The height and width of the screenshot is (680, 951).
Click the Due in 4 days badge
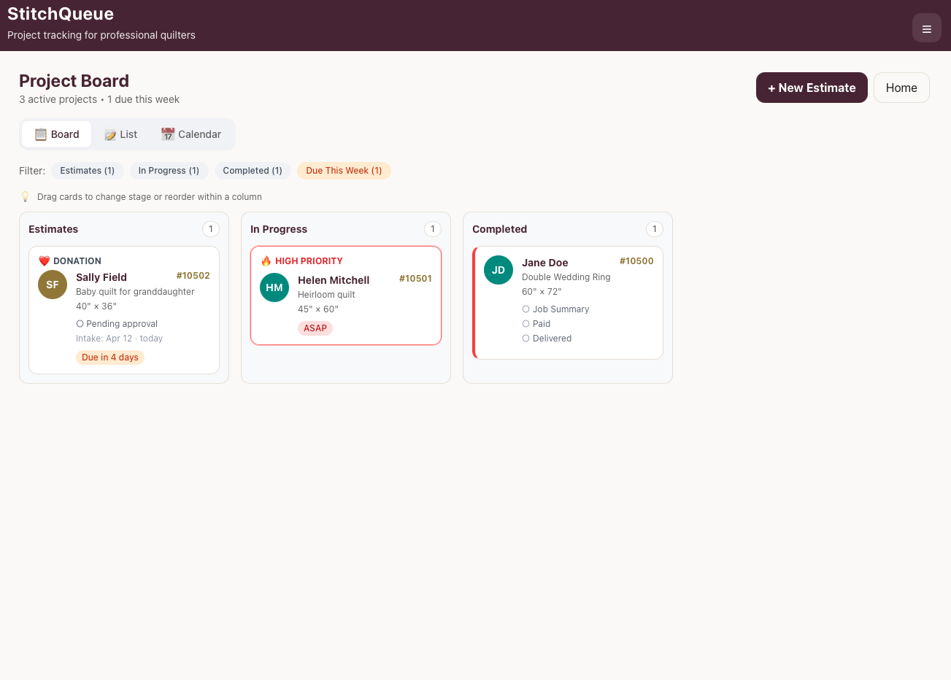[110, 358]
